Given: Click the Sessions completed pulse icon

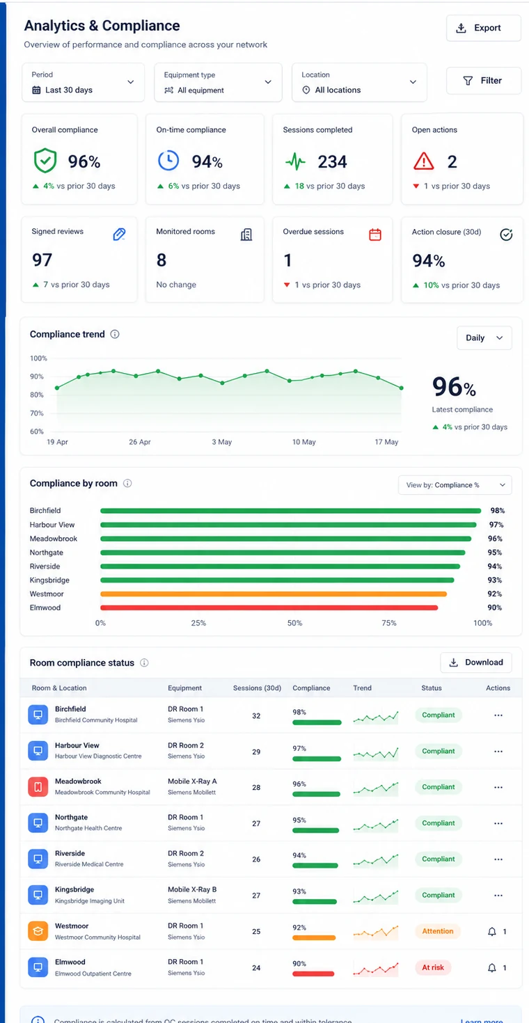Looking at the screenshot, I should pos(295,162).
